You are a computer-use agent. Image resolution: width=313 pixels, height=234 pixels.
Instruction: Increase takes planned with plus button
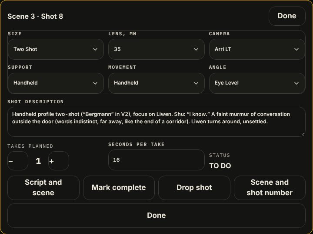coord(59,161)
